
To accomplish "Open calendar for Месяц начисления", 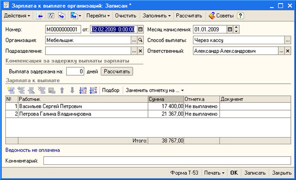I will pos(230,30).
